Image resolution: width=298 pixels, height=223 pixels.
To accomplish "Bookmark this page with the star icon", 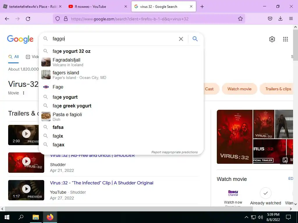I will (240, 19).
